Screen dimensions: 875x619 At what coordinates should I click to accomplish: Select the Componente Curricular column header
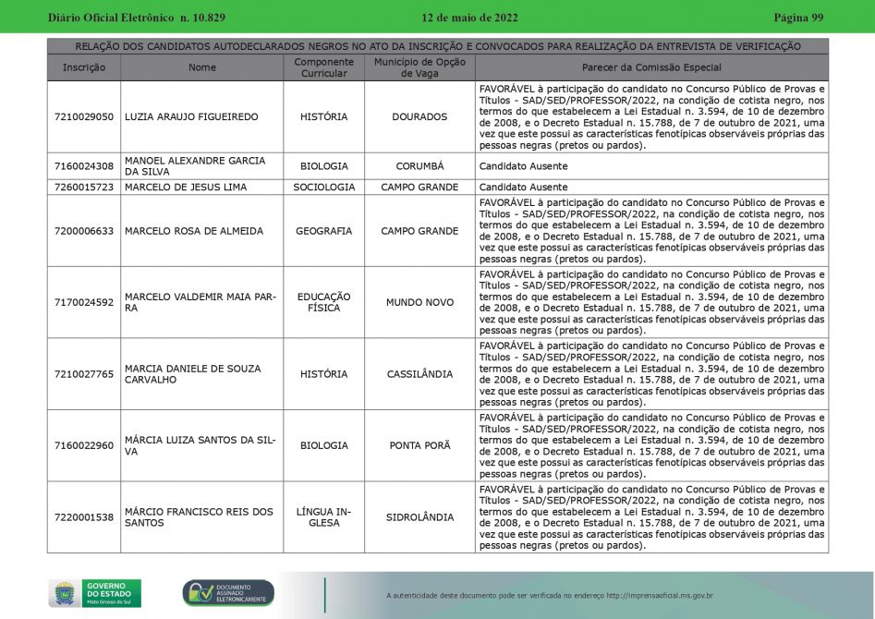click(323, 67)
